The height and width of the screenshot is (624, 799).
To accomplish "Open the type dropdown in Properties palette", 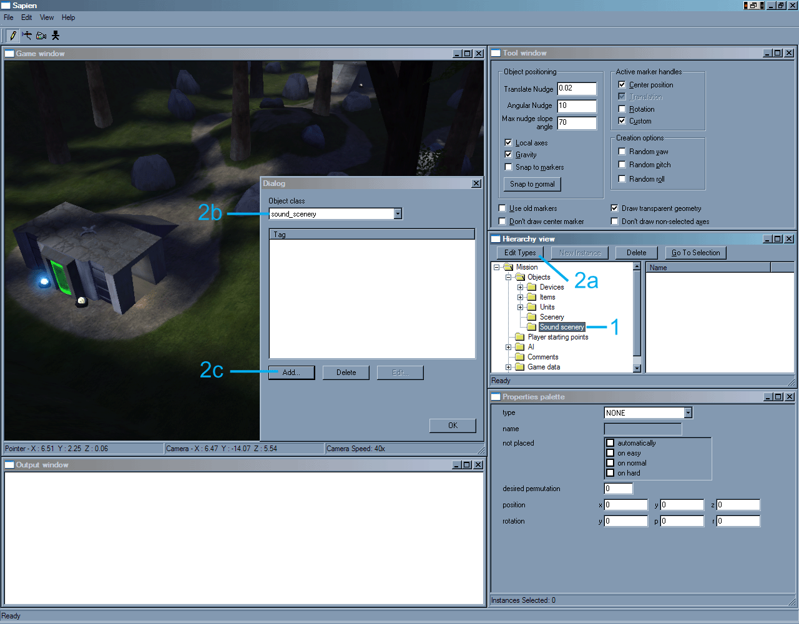I will [688, 413].
